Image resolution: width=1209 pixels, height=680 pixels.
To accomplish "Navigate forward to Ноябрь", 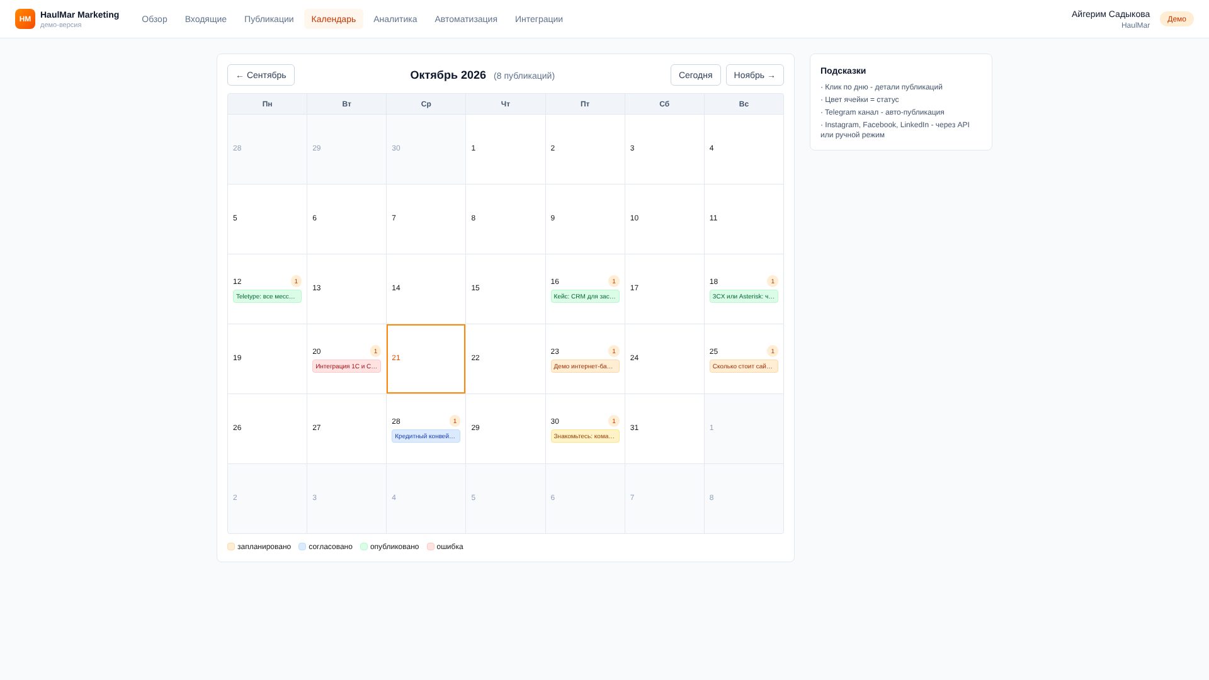I will coord(754,75).
